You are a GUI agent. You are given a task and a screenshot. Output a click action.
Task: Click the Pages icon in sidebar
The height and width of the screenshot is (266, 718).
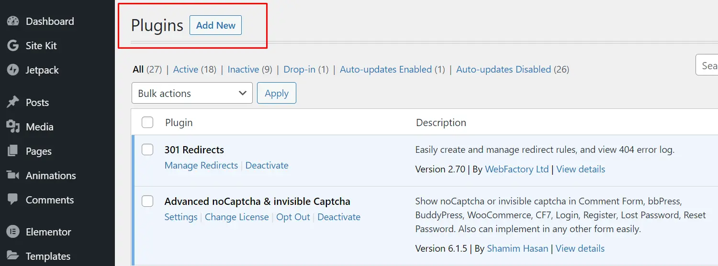(x=13, y=151)
